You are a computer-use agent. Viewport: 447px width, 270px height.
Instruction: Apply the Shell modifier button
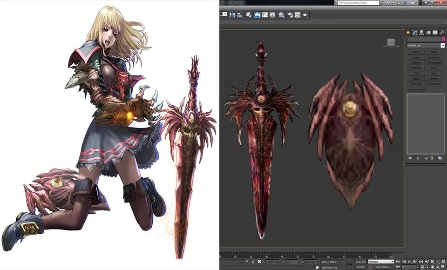tap(434, 52)
